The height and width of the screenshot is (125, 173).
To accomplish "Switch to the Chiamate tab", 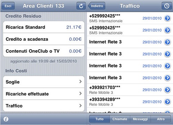I will point(120,119).
